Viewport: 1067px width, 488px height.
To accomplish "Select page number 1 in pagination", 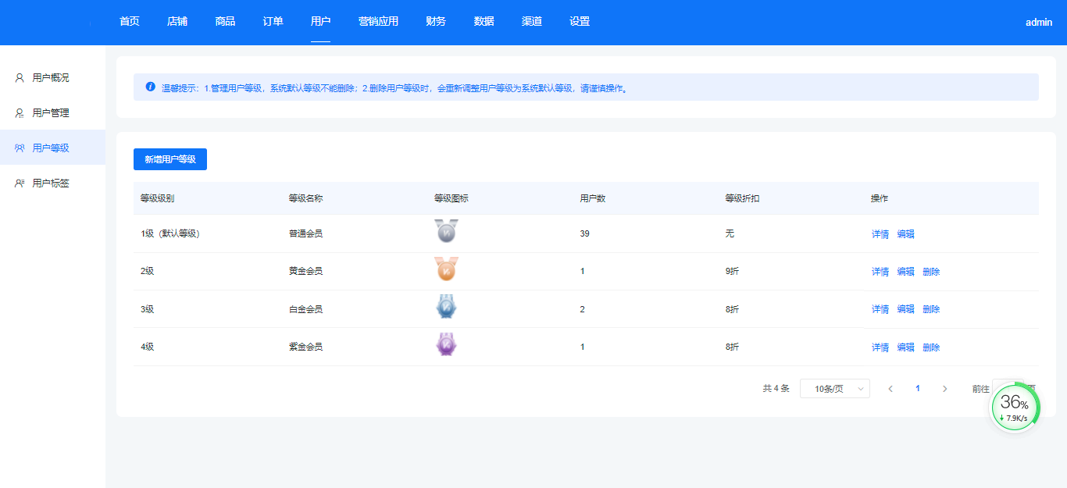I will coord(918,389).
